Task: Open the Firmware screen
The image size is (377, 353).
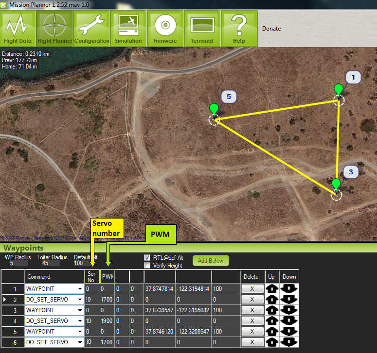Action: [x=165, y=29]
